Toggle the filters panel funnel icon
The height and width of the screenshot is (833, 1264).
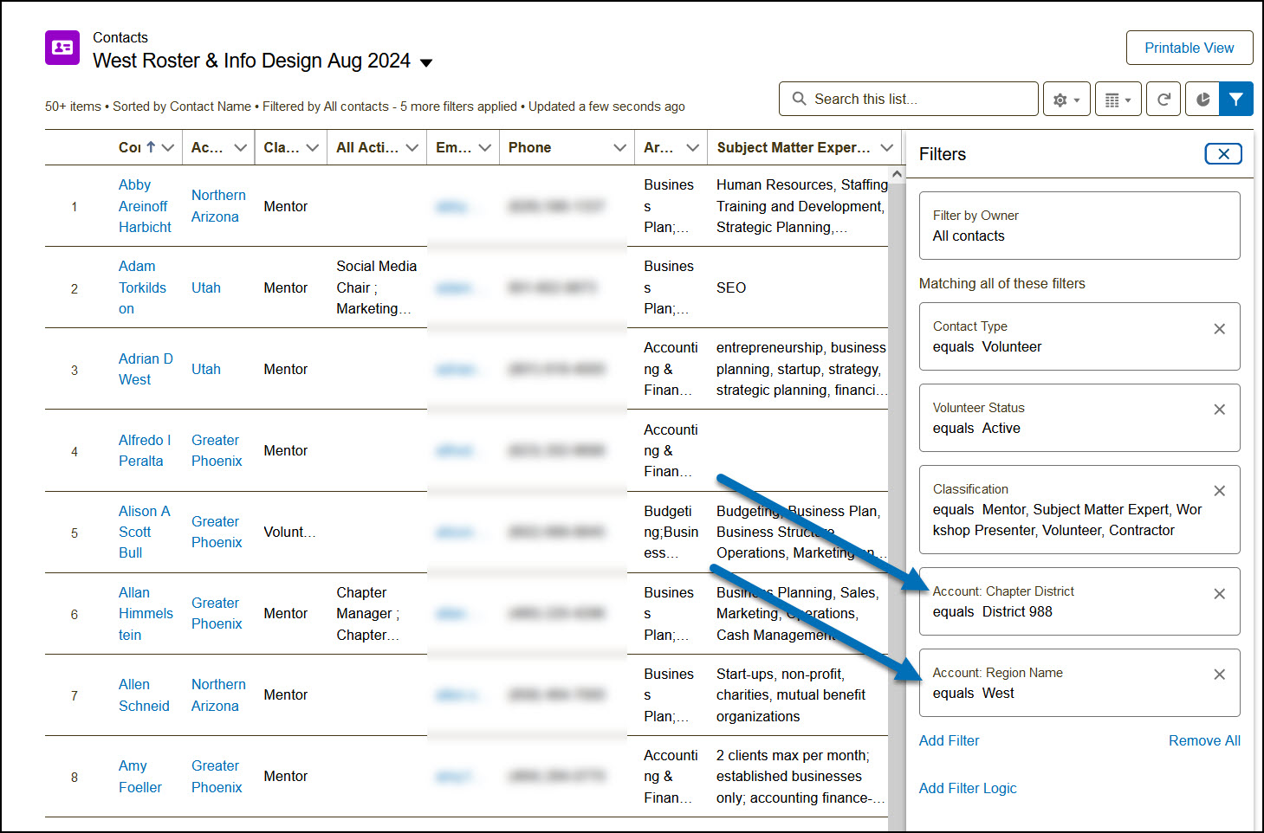[1235, 100]
